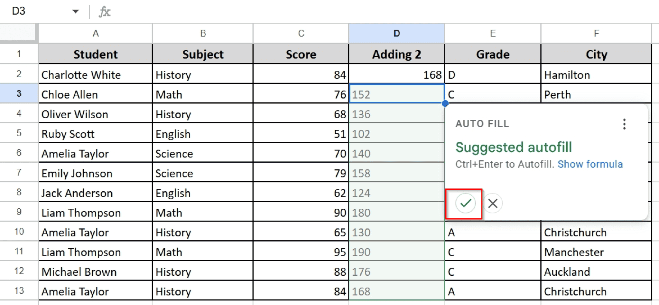The height and width of the screenshot is (305, 659).
Task: Click the green highlighted cell showing 152
Action: [396, 94]
